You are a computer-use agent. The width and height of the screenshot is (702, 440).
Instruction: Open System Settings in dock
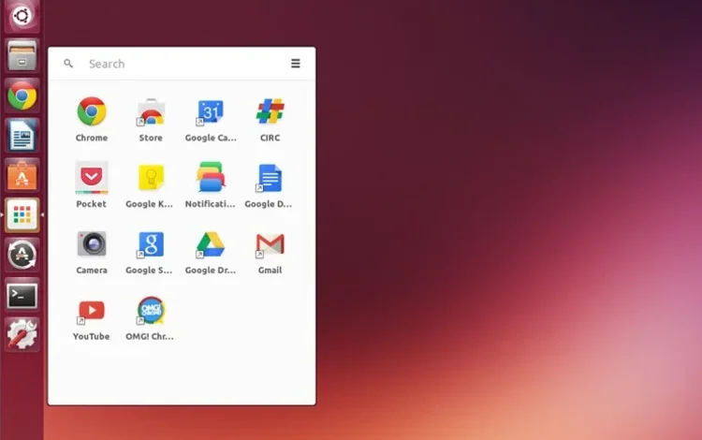coord(22,334)
